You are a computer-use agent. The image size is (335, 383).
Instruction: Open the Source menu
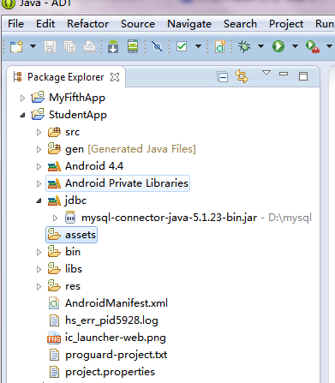coord(138,24)
